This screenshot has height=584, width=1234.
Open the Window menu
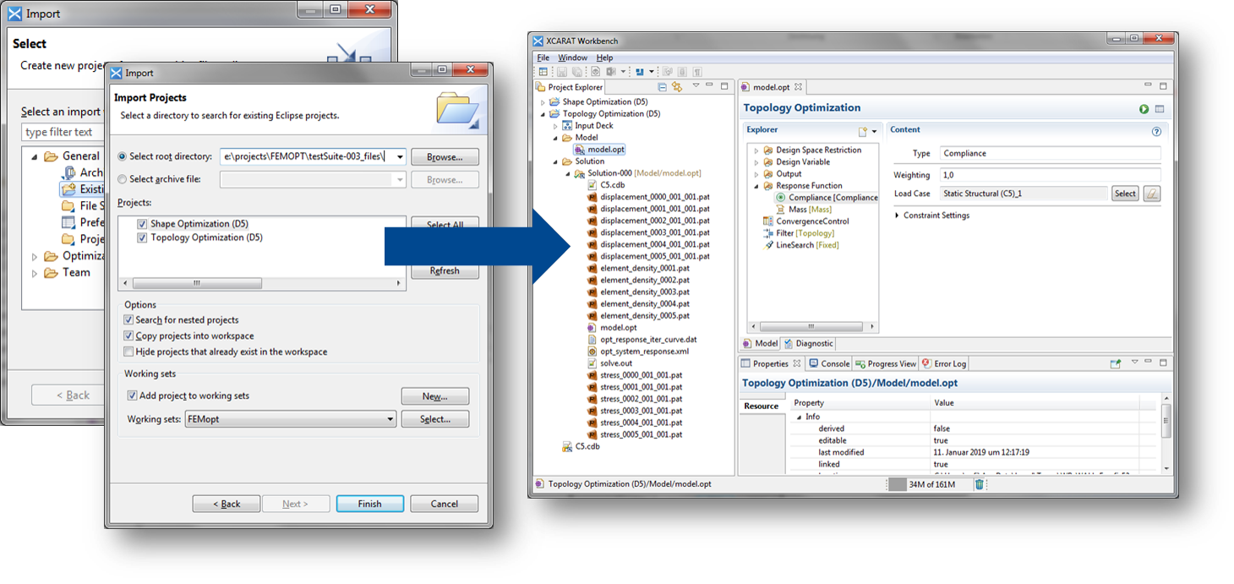click(x=573, y=57)
